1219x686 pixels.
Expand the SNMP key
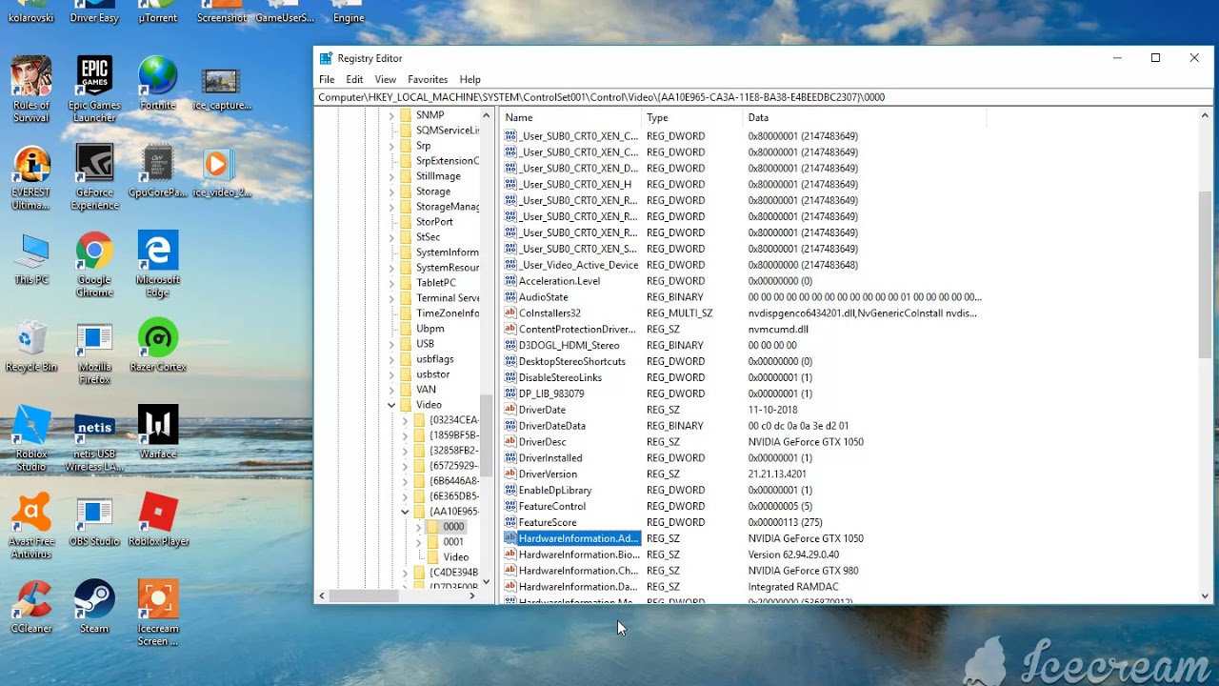[391, 115]
